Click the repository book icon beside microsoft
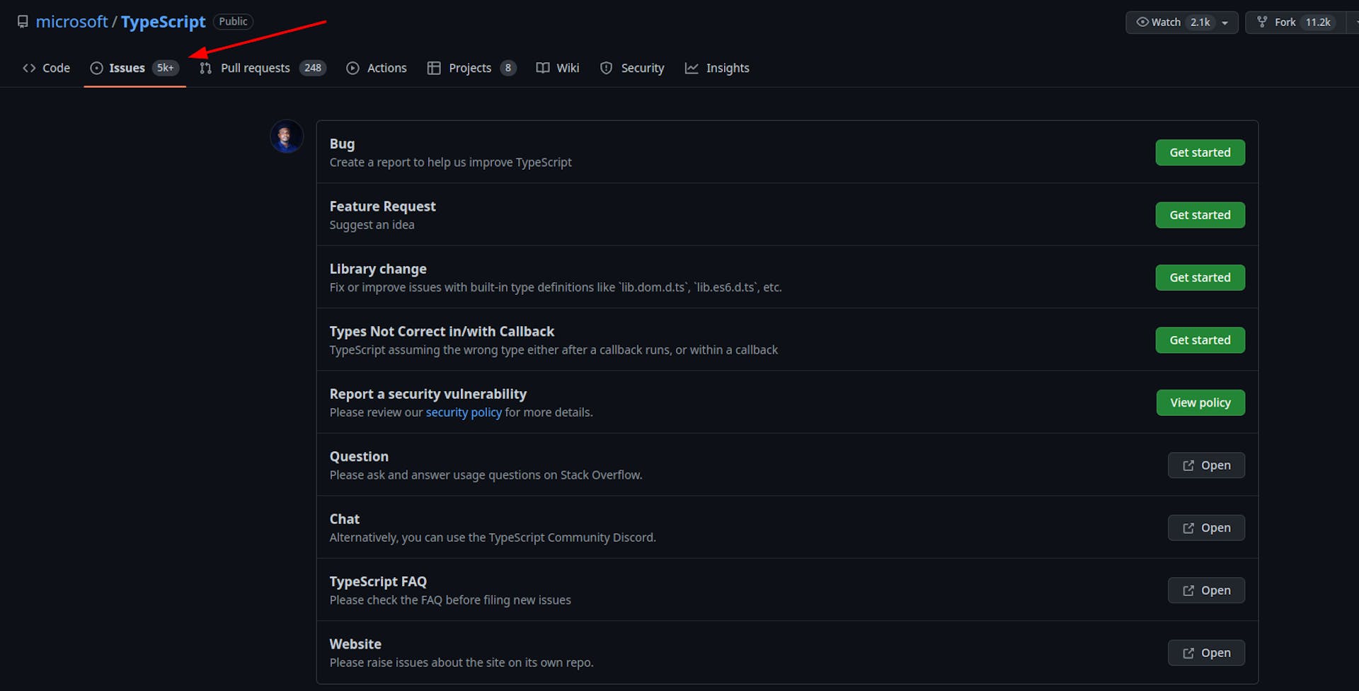Image resolution: width=1359 pixels, height=691 pixels. click(x=23, y=22)
